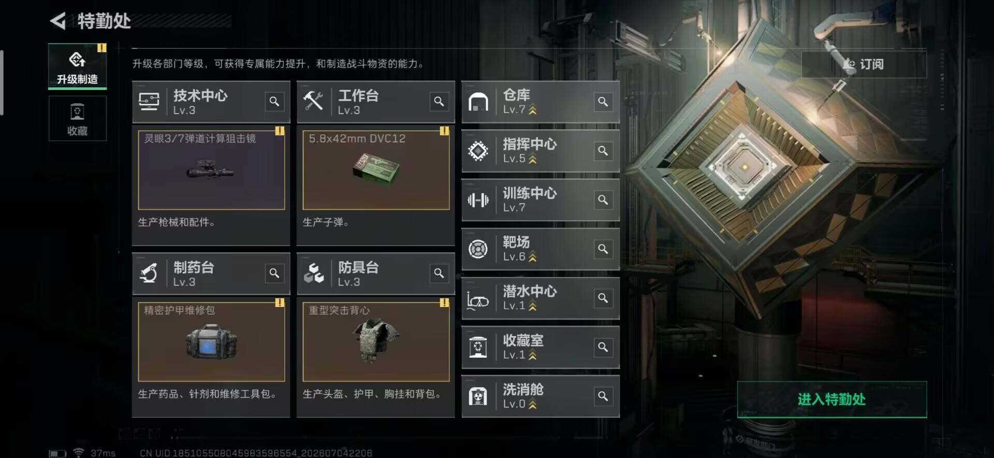The width and height of the screenshot is (994, 458).
Task: Open the 潜水中心 Lv.1 department row
Action: [x=540, y=298]
